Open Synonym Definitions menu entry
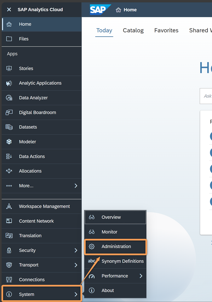This screenshot has width=212, height=302. tap(115, 261)
